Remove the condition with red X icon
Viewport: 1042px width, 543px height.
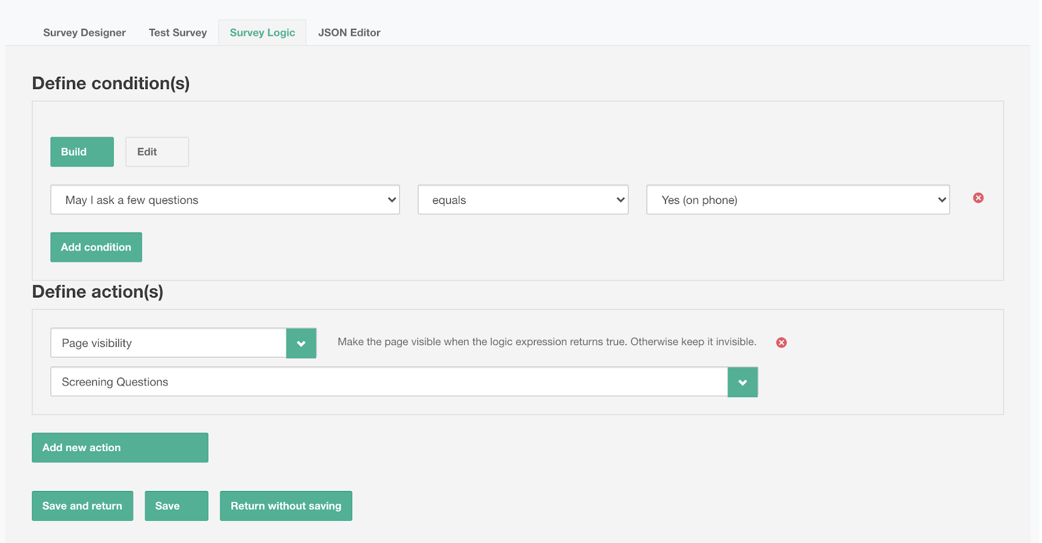pyautogui.click(x=978, y=198)
